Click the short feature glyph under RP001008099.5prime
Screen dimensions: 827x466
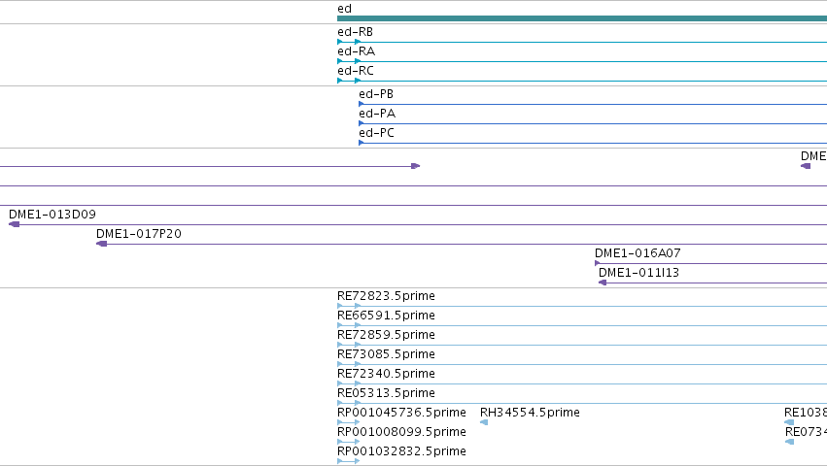[x=349, y=442]
